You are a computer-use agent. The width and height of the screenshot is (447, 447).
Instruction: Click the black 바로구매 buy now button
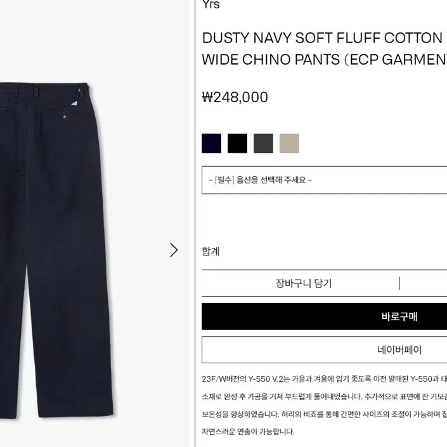point(324,316)
